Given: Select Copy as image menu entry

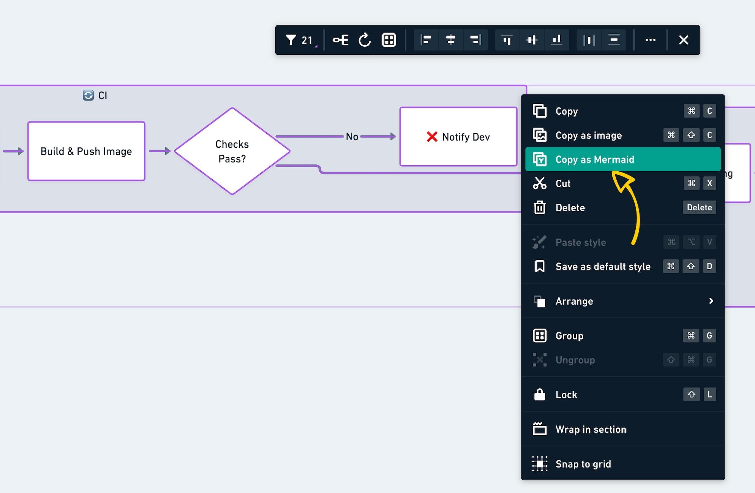Looking at the screenshot, I should [589, 135].
